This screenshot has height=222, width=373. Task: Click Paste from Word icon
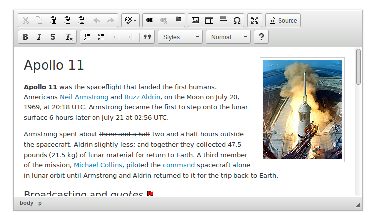pos(81,20)
